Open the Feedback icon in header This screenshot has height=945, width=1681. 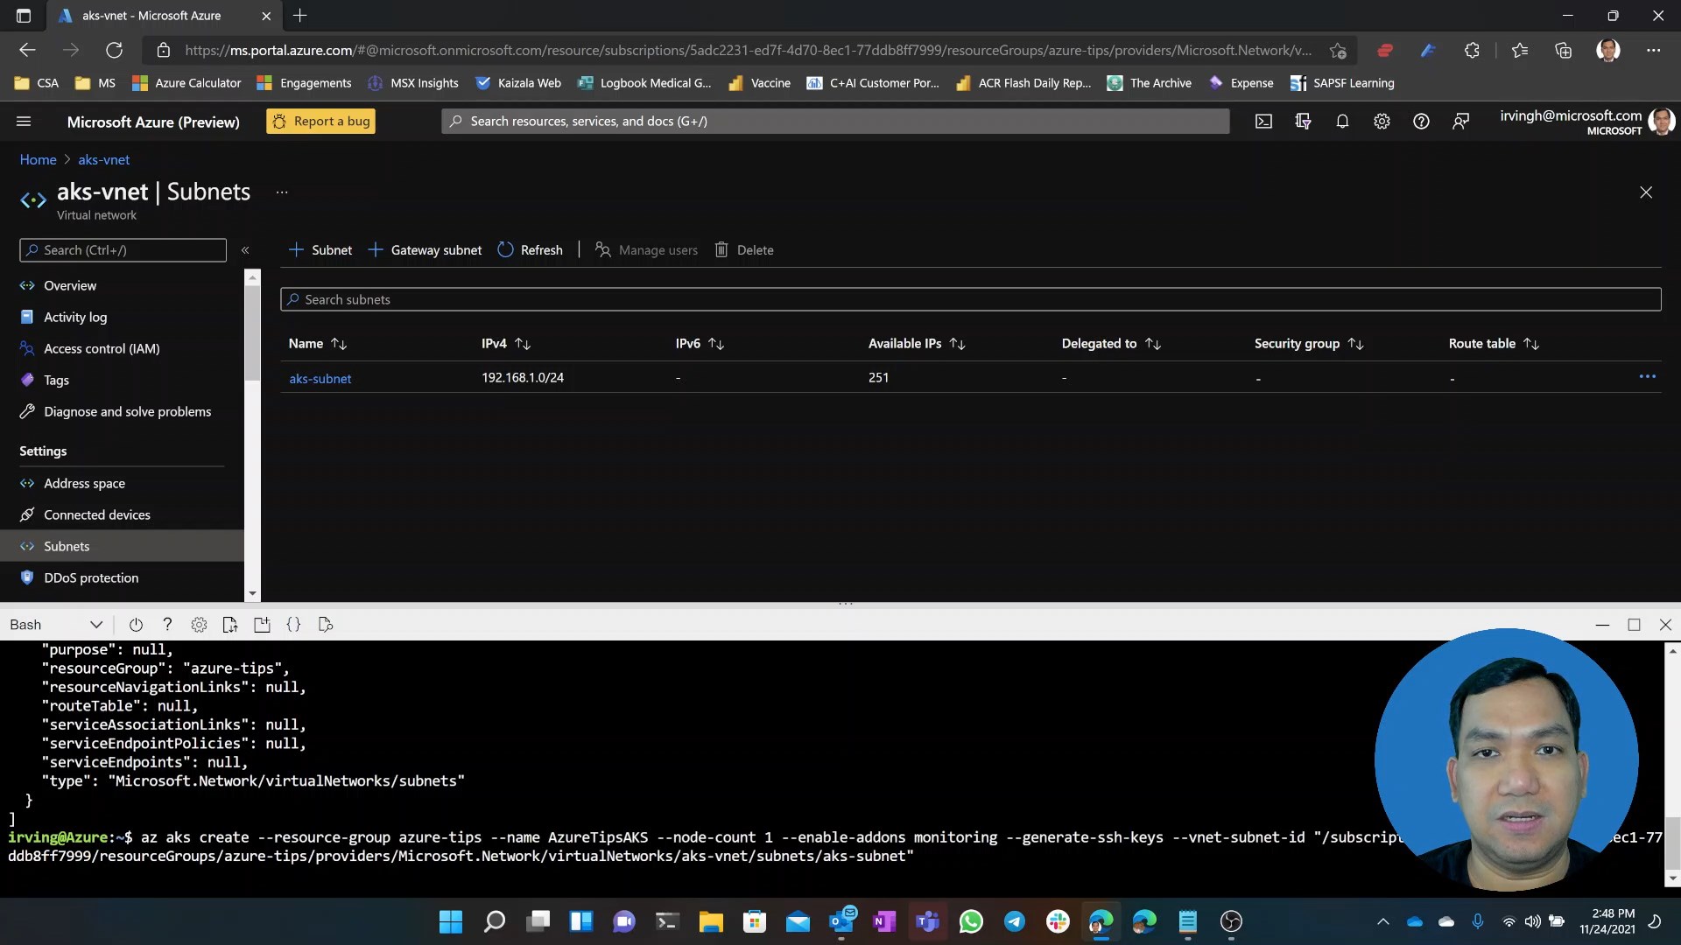point(1460,122)
